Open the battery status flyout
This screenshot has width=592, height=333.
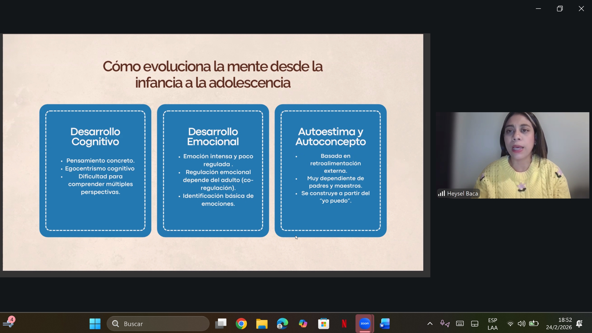(534, 324)
